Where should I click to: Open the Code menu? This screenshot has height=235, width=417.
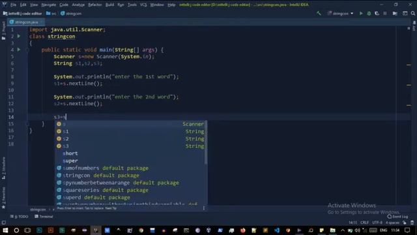coord(64,5)
